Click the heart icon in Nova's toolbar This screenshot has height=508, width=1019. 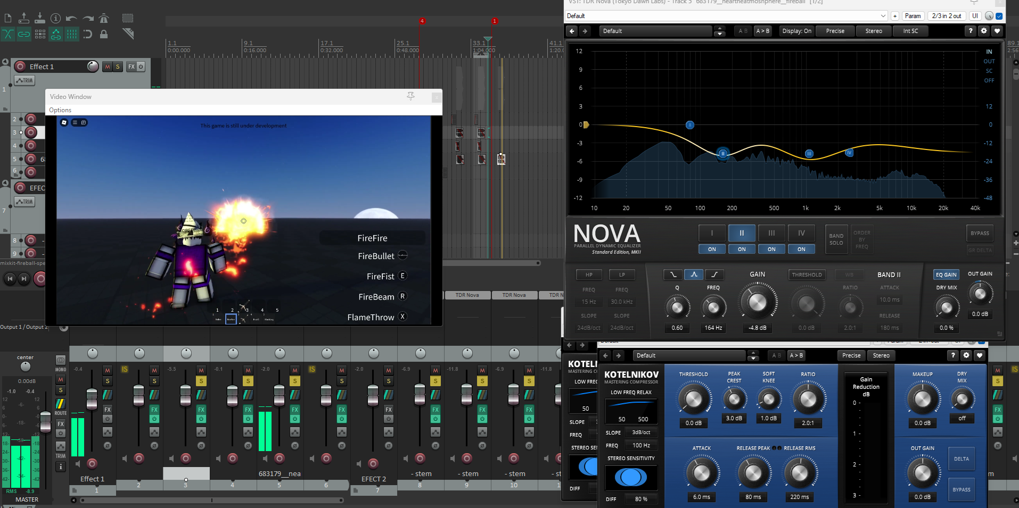(x=997, y=31)
